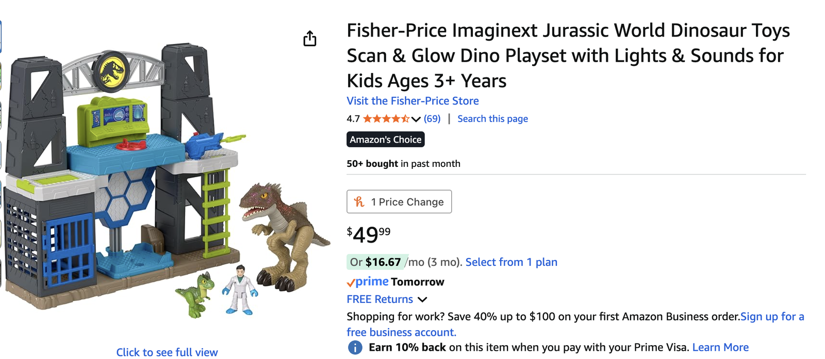This screenshot has height=359, width=825.
Task: Expand the FREE Returns chevron
Action: tap(422, 300)
